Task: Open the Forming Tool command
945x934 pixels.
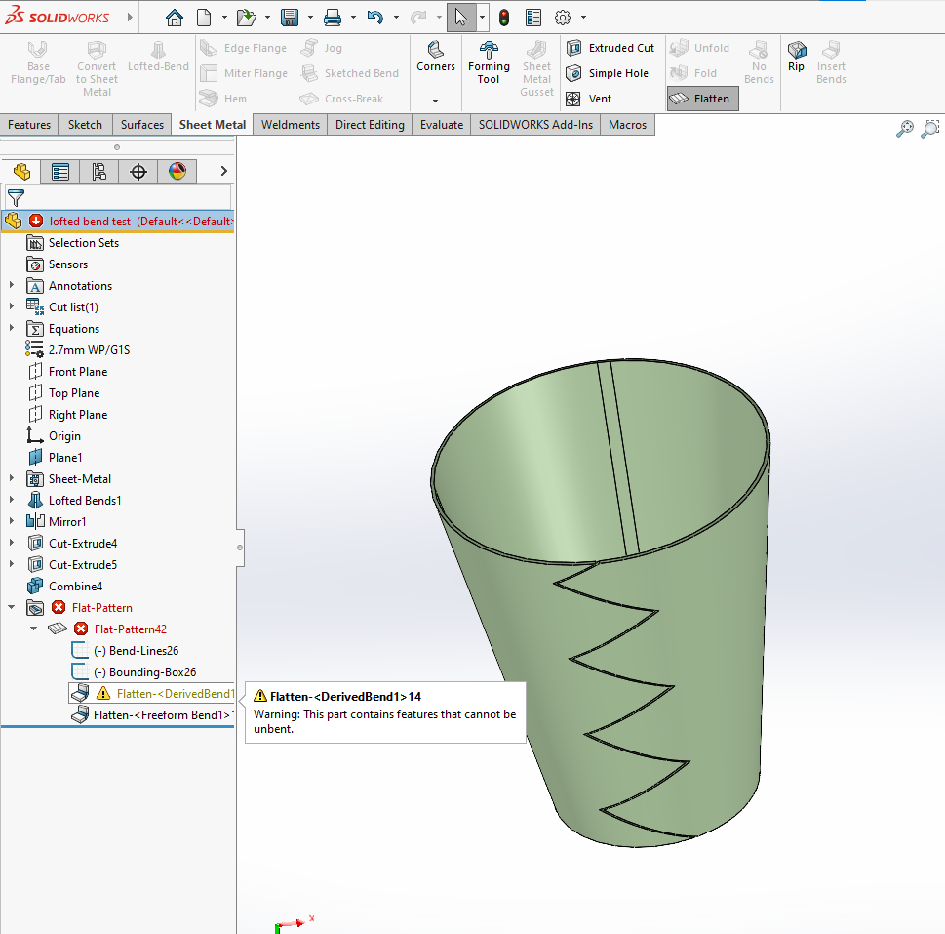Action: click(x=489, y=64)
